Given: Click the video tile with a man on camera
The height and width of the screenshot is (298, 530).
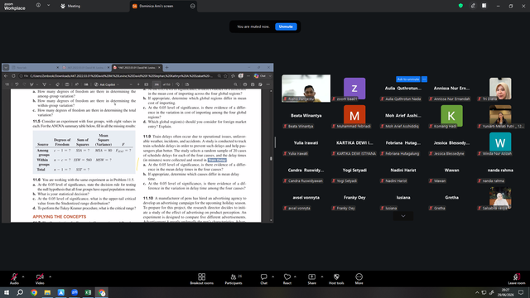Looking at the screenshot, I should [306, 89].
